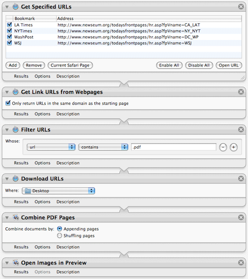Click the Current Safari Page button
248x279 pixels.
(x=70, y=65)
